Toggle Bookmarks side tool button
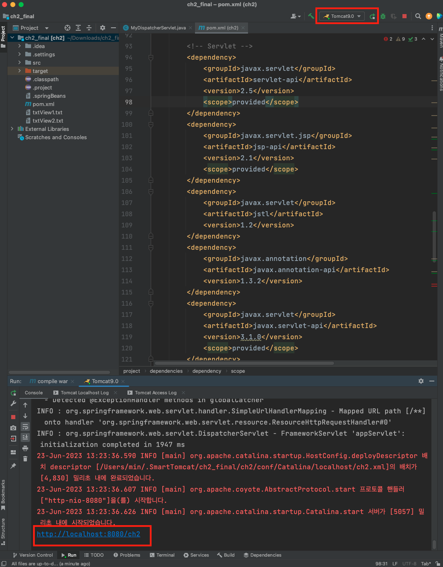This screenshot has width=443, height=567. point(3,495)
